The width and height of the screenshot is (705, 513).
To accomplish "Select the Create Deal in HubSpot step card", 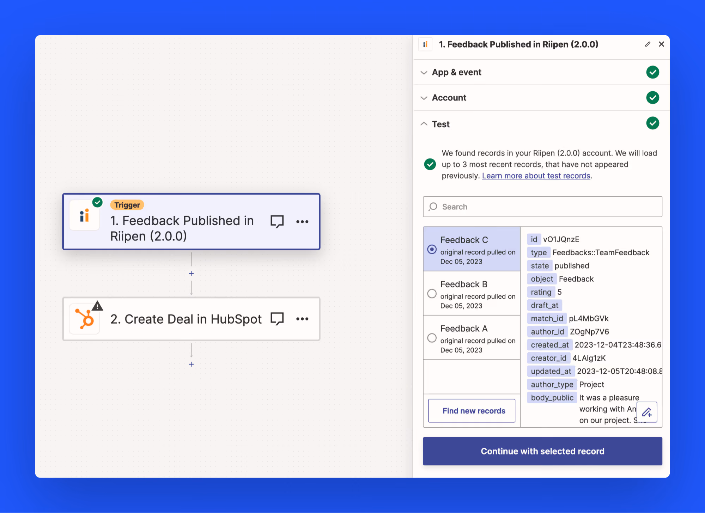I will point(191,319).
